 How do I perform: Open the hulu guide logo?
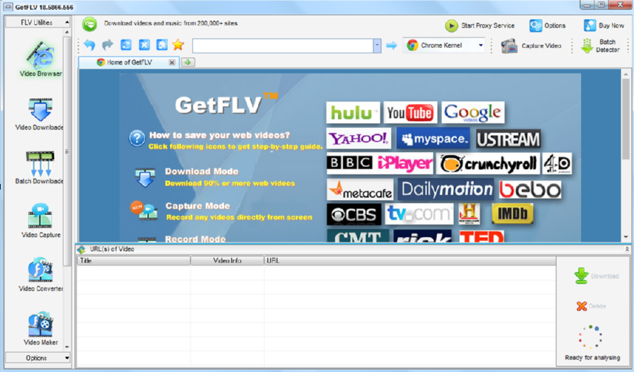click(353, 112)
